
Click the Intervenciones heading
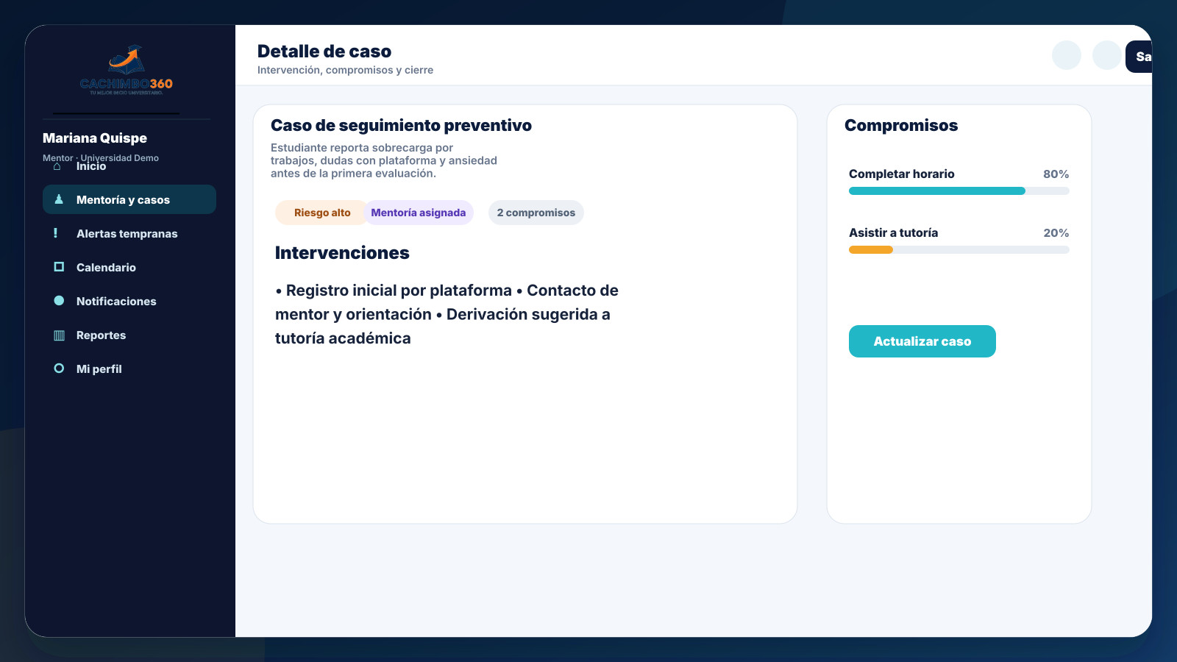pos(342,253)
